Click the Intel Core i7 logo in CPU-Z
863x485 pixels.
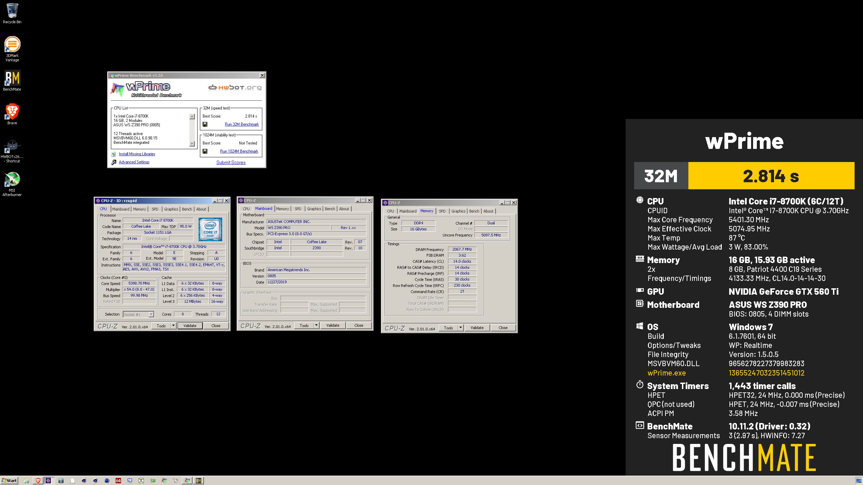pyautogui.click(x=210, y=229)
